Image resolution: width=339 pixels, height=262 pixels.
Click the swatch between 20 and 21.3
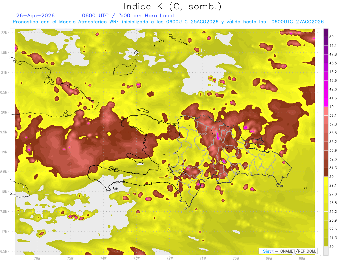[x=326, y=242]
